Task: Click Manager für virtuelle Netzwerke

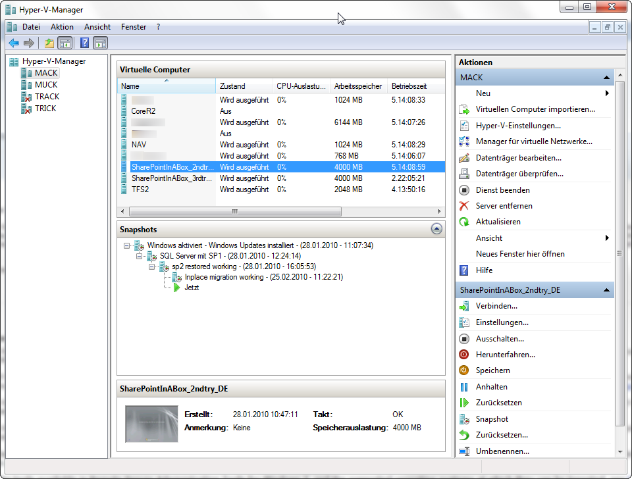Action: click(x=534, y=141)
